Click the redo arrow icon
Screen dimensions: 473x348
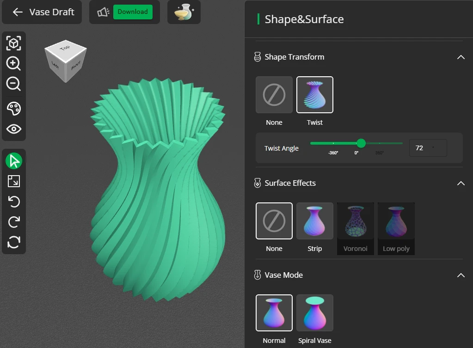coord(13,222)
